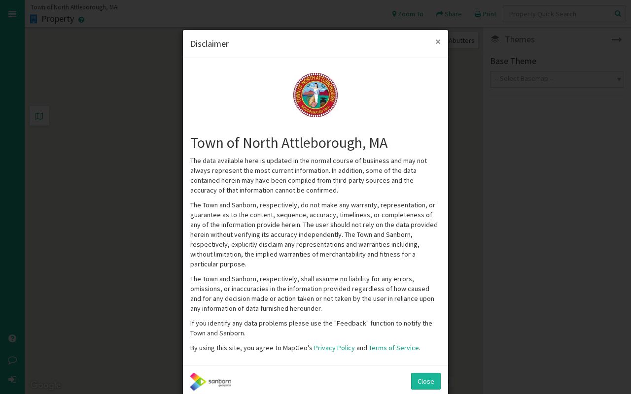Click the help icon in the left sidebar
Screen dimensions: 631x394
pyautogui.click(x=12, y=338)
